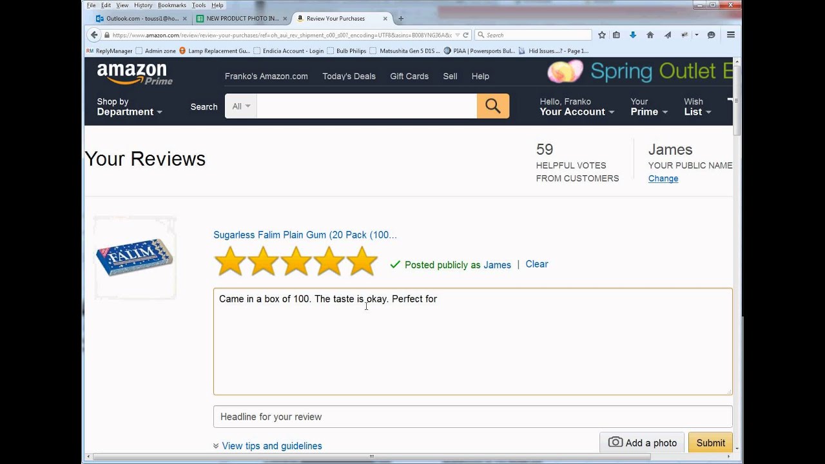825x464 pixels.
Task: Expand View tips and guidelines
Action: tap(267, 446)
